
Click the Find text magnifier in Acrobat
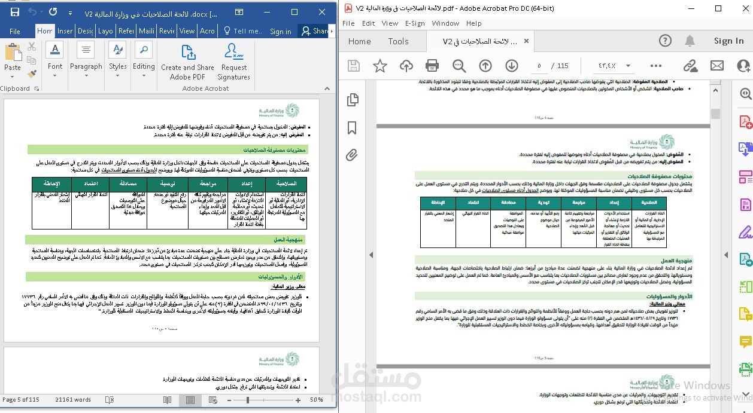[x=459, y=66]
